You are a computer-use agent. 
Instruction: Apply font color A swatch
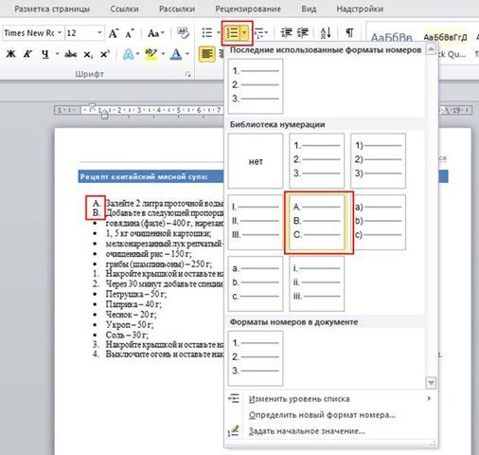(176, 54)
